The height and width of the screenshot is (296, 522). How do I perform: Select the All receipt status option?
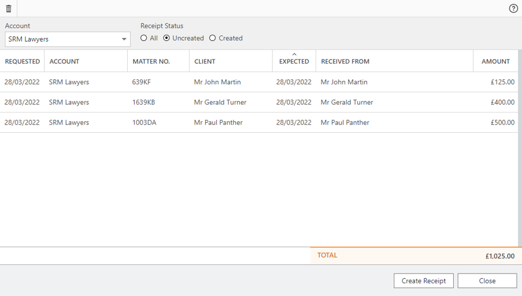click(144, 38)
